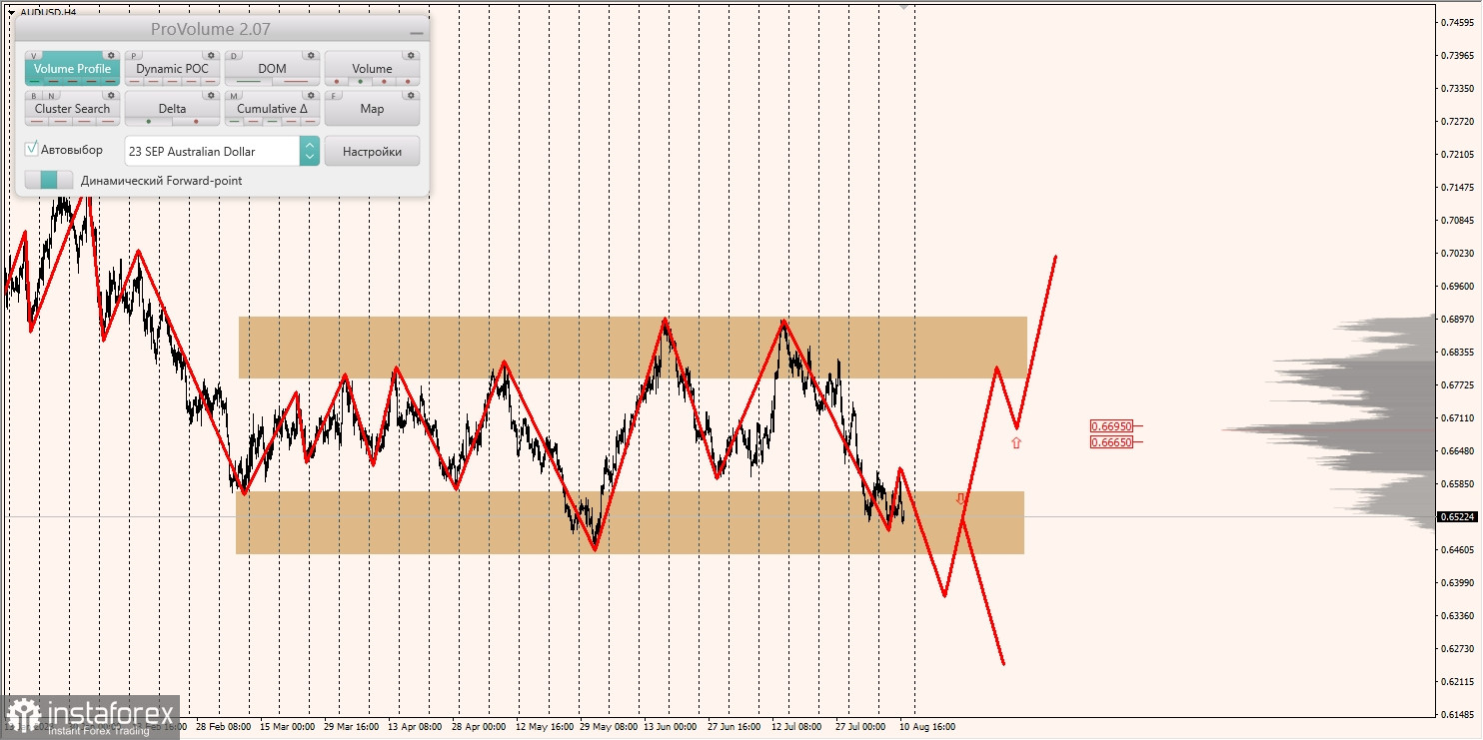Select the red-dot segment under Delta

click(x=196, y=121)
